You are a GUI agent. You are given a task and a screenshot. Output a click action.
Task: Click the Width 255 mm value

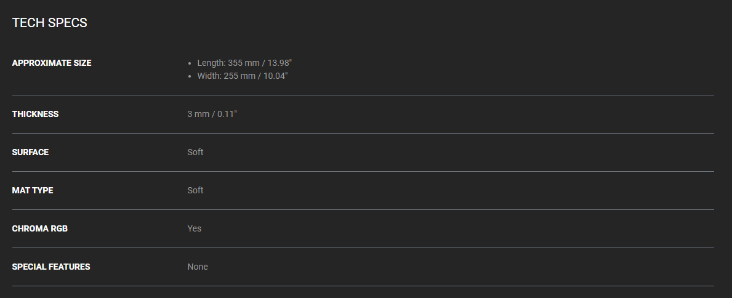(243, 76)
